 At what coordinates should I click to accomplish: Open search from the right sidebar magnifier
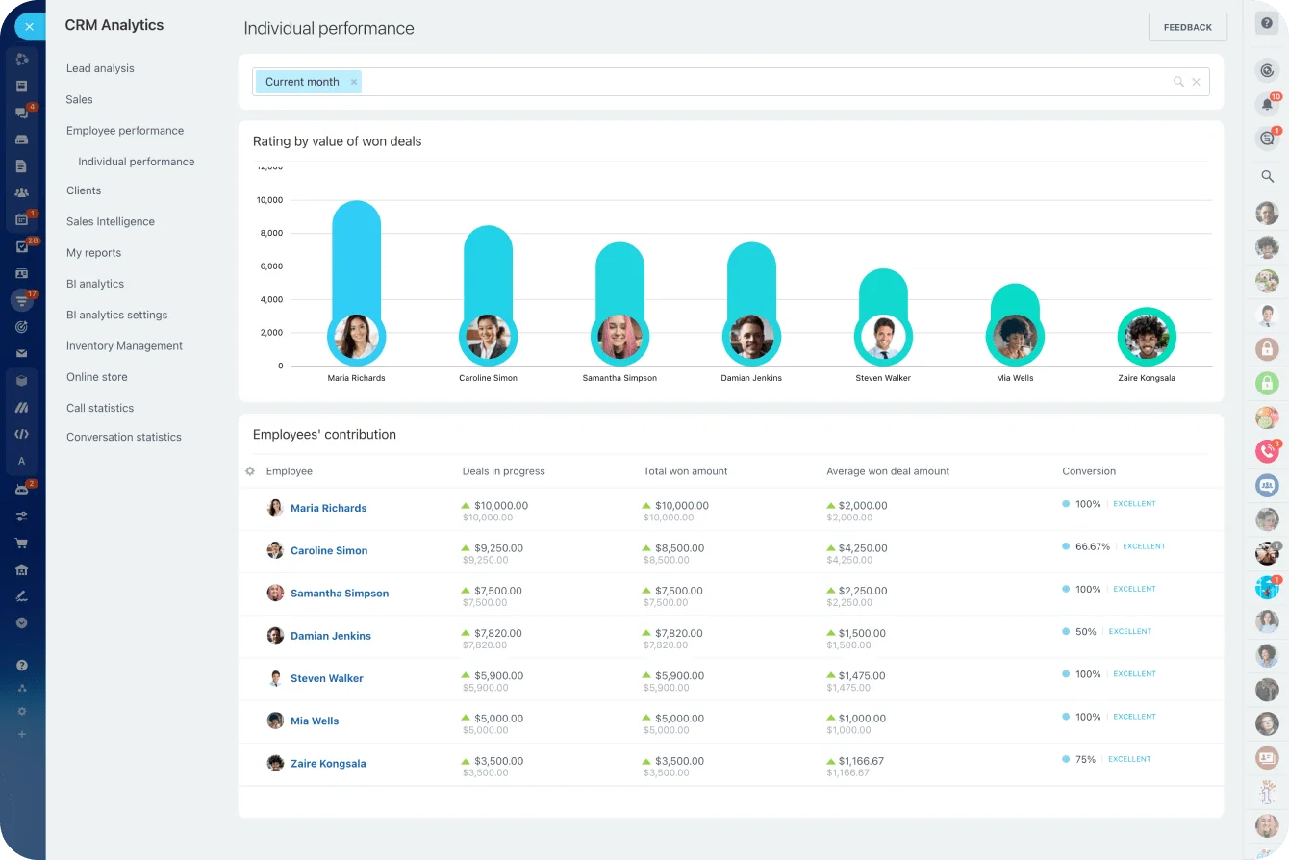click(1267, 177)
